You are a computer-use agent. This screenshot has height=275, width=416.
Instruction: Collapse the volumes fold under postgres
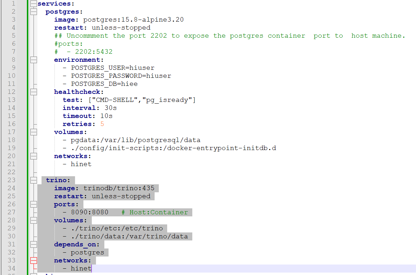coord(34,132)
